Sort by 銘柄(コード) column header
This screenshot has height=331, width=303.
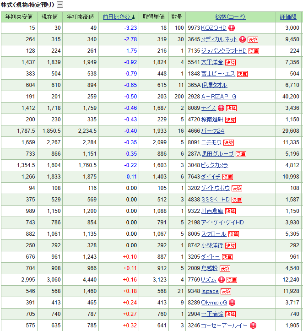click(x=230, y=17)
